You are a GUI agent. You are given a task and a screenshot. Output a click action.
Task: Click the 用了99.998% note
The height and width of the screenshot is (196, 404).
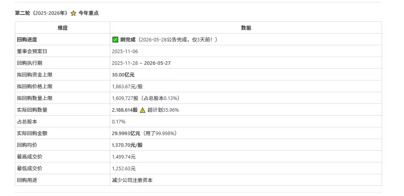[161, 134]
